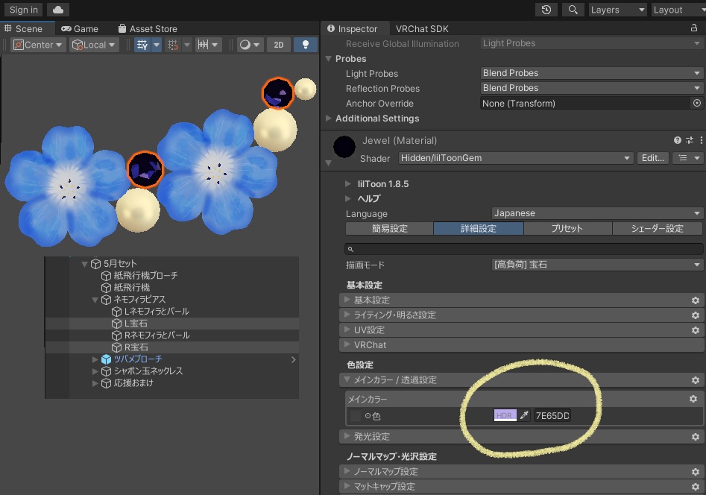This screenshot has height=495, width=706.
Task: Switch to the Game tab
Action: pyautogui.click(x=80, y=28)
